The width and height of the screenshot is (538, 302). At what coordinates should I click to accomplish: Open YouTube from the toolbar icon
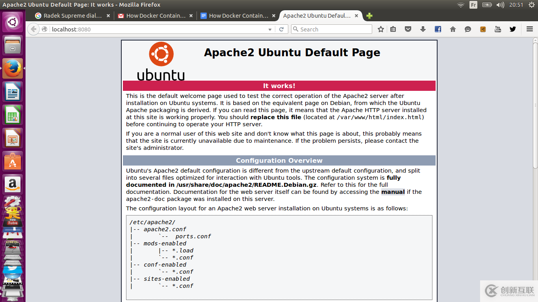click(497, 29)
